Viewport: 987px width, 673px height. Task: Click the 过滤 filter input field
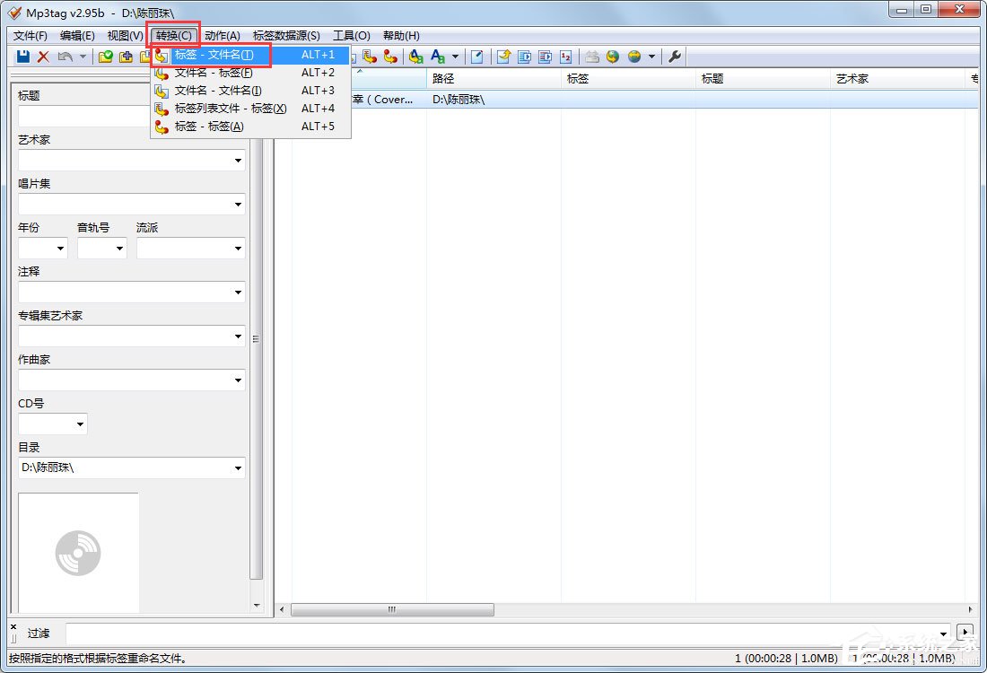[x=502, y=634]
